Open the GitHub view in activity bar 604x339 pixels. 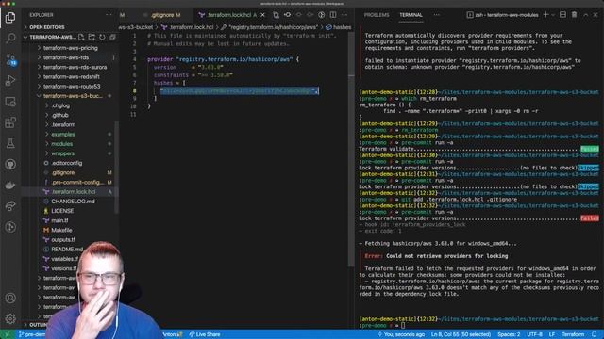pos(10,165)
